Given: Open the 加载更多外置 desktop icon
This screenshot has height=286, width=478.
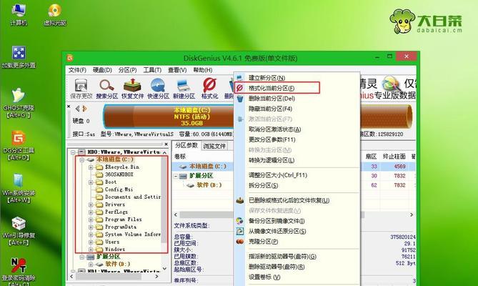Looking at the screenshot, I should pos(19,57).
